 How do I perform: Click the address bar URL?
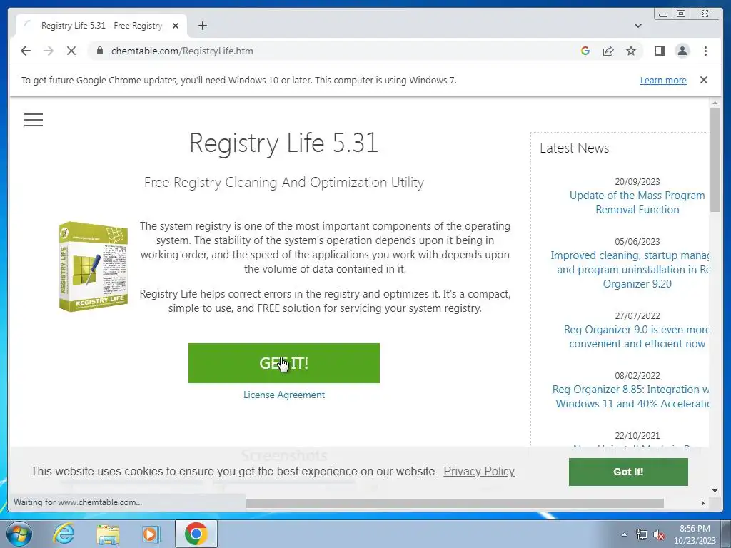pos(182,51)
